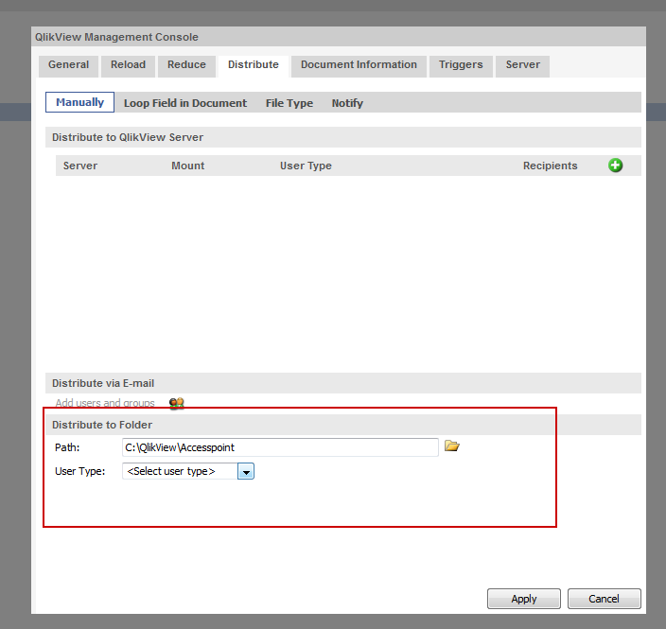
Task: Switch to the General tab
Action: [68, 65]
